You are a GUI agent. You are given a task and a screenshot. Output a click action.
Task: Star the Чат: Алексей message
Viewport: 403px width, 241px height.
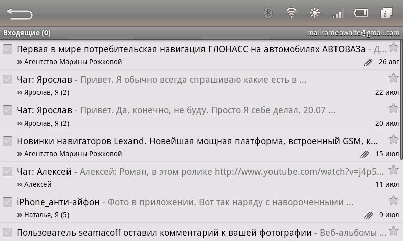393,170
